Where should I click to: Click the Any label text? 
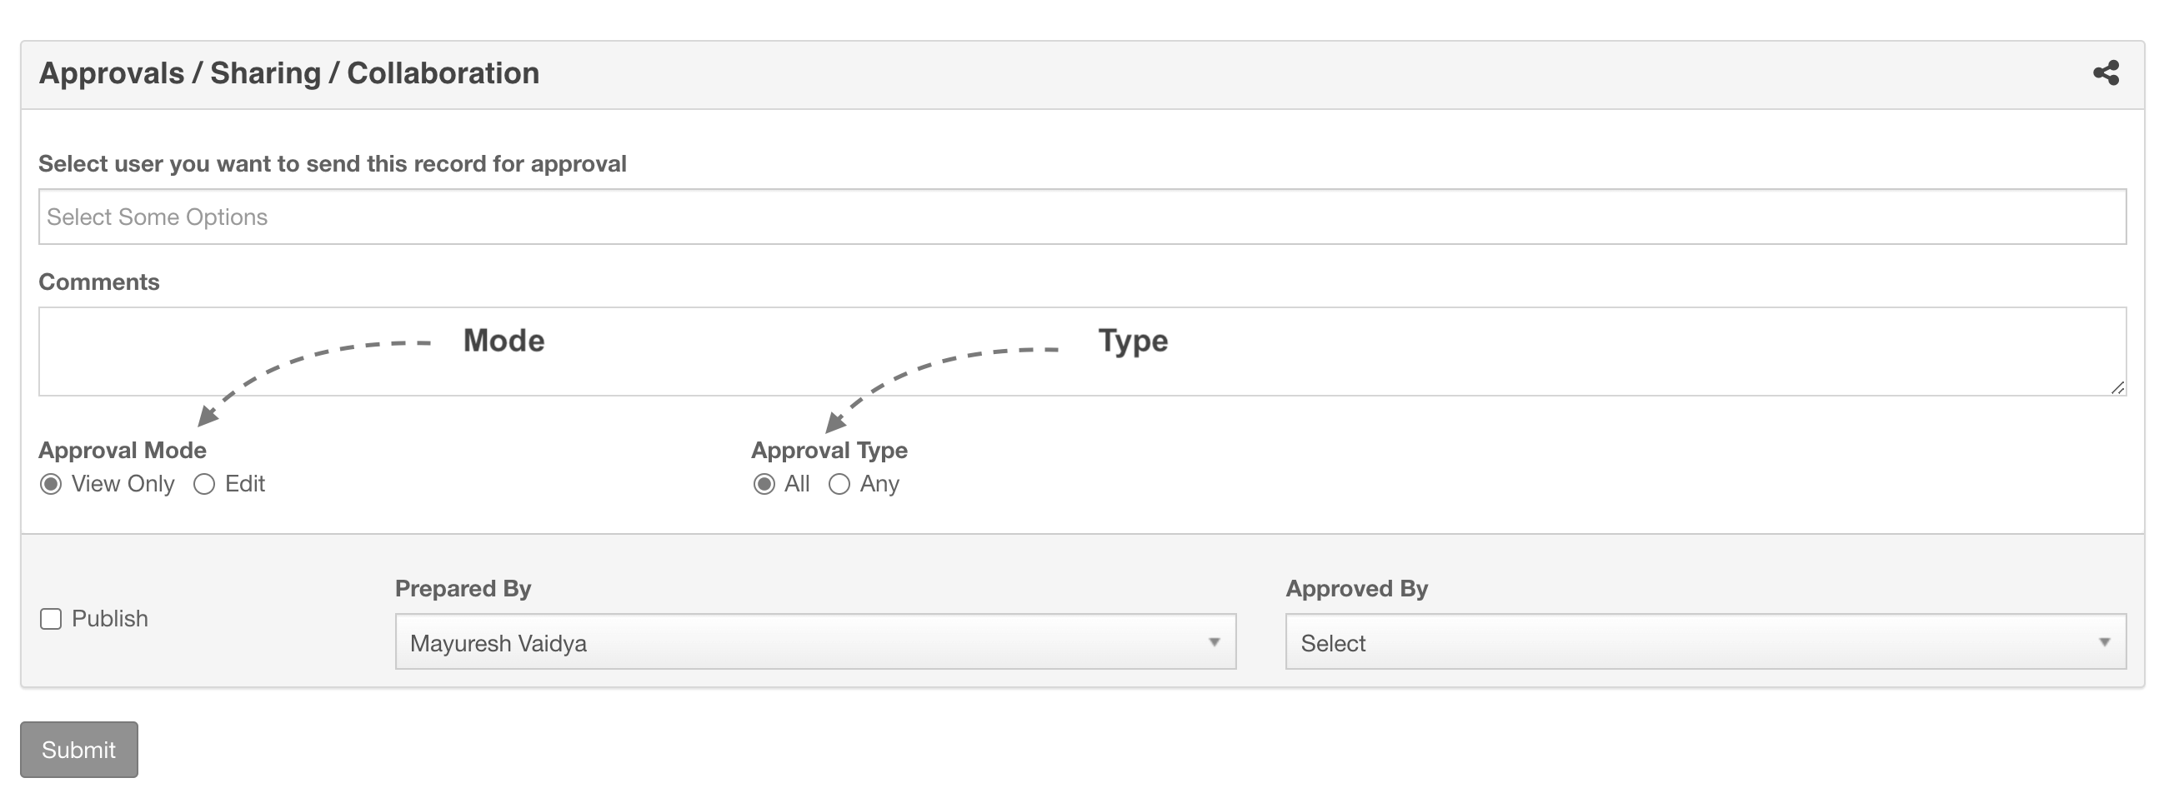(x=879, y=484)
